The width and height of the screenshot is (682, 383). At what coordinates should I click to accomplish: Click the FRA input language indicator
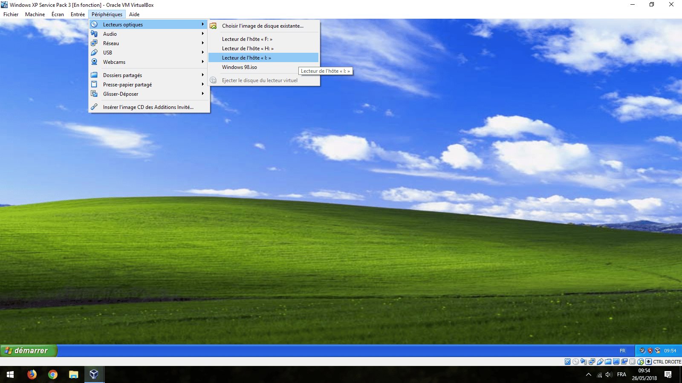coord(621,374)
